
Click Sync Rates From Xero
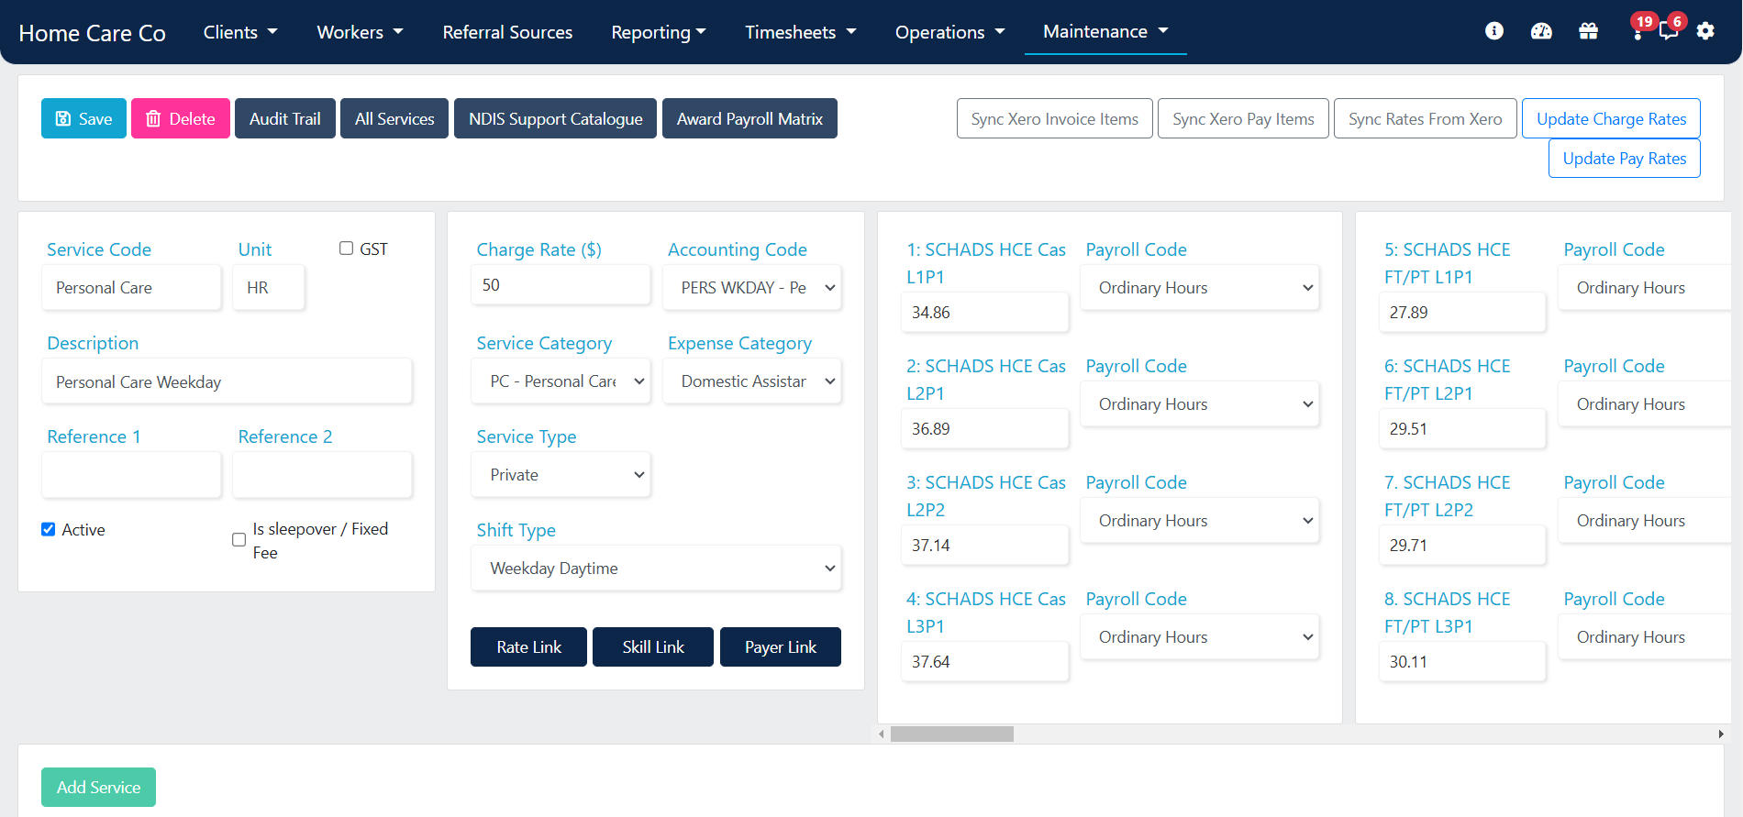(x=1426, y=118)
